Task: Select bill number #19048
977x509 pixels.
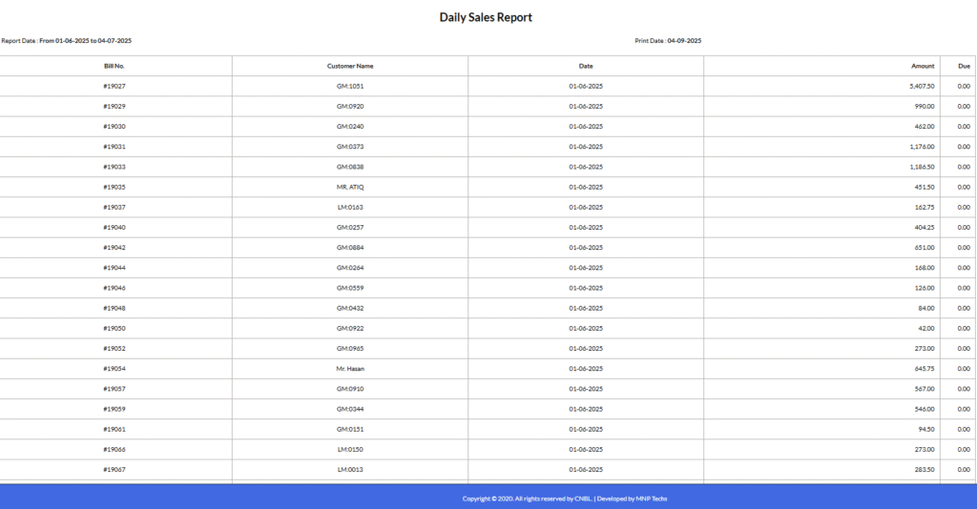Action: pos(114,309)
